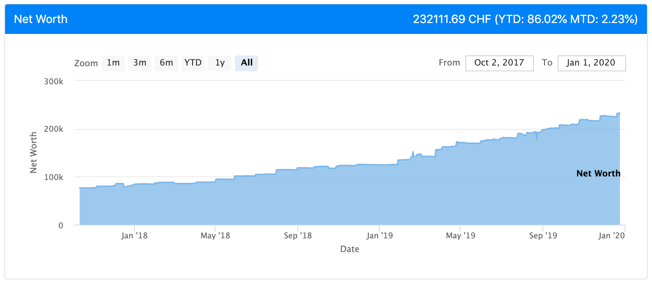Select the 1y zoom range
652x283 pixels.
pos(220,63)
